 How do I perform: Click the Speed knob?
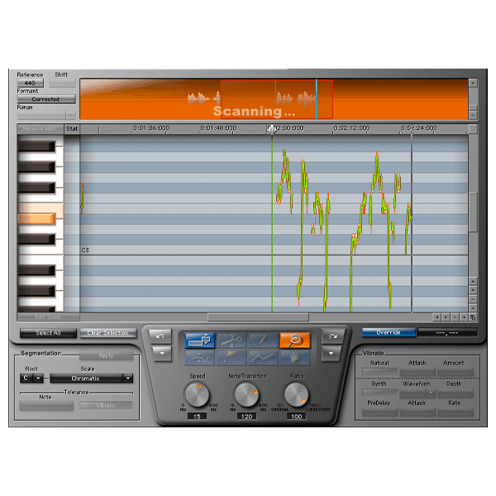click(197, 394)
